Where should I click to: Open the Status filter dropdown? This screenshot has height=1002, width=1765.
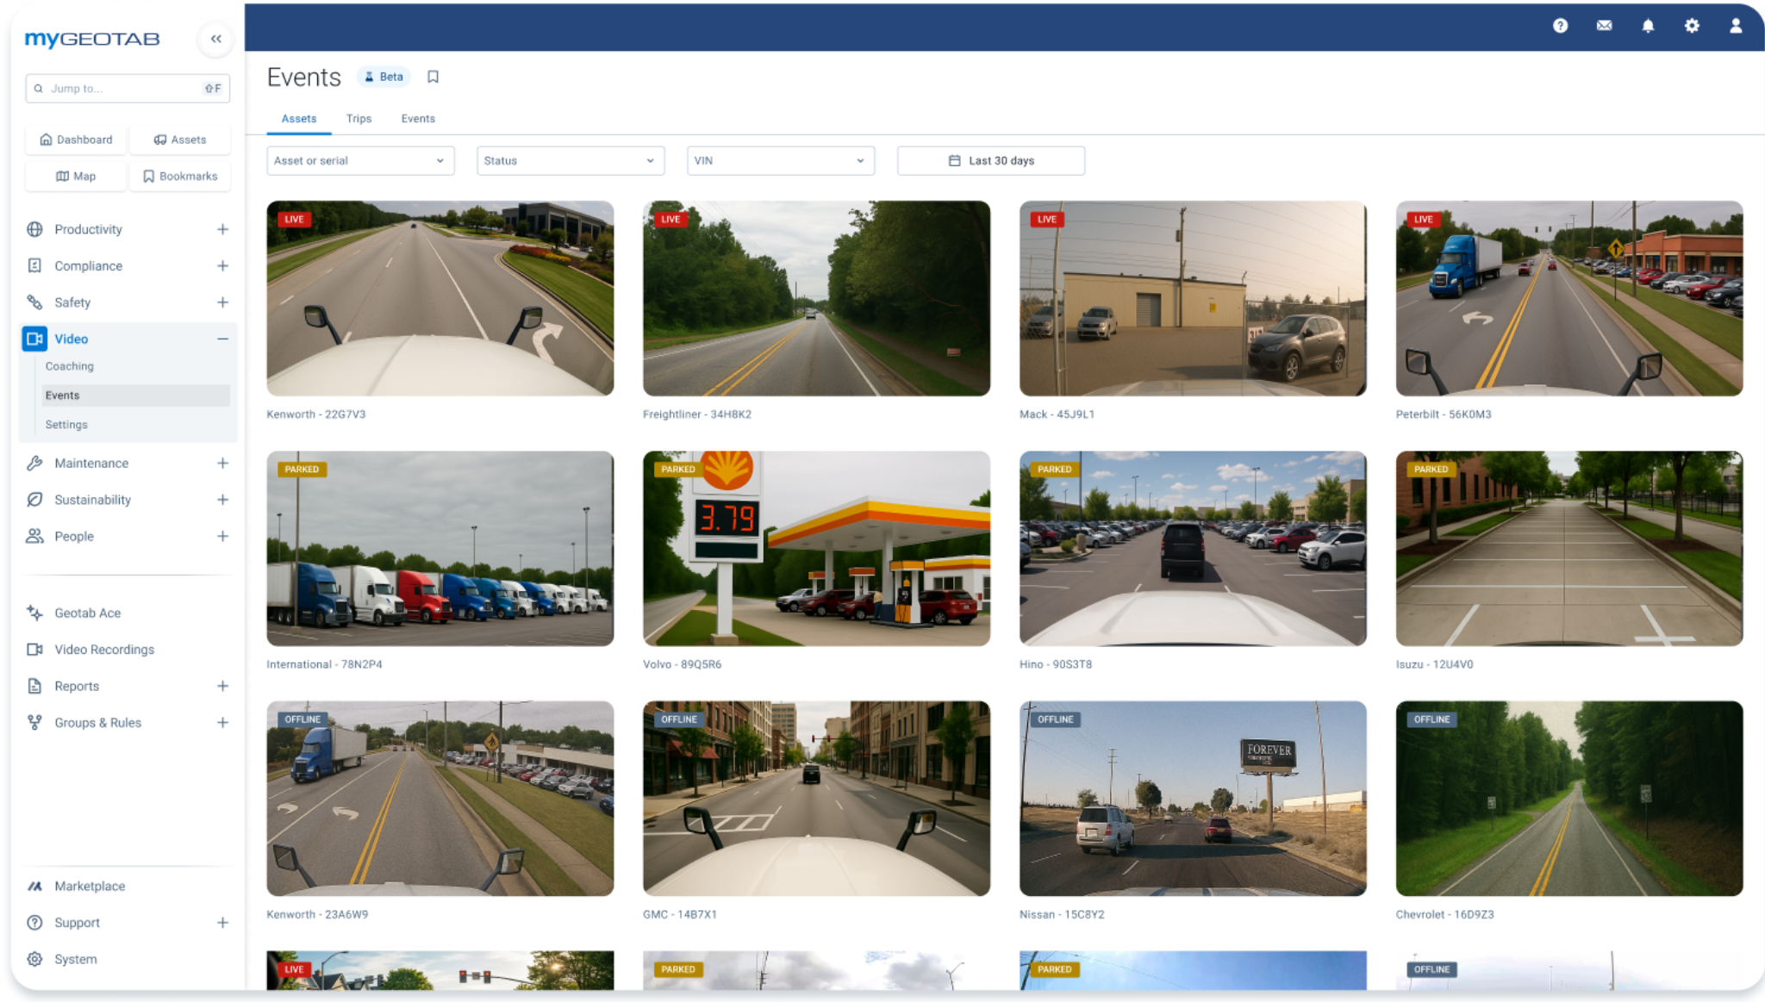click(x=571, y=160)
